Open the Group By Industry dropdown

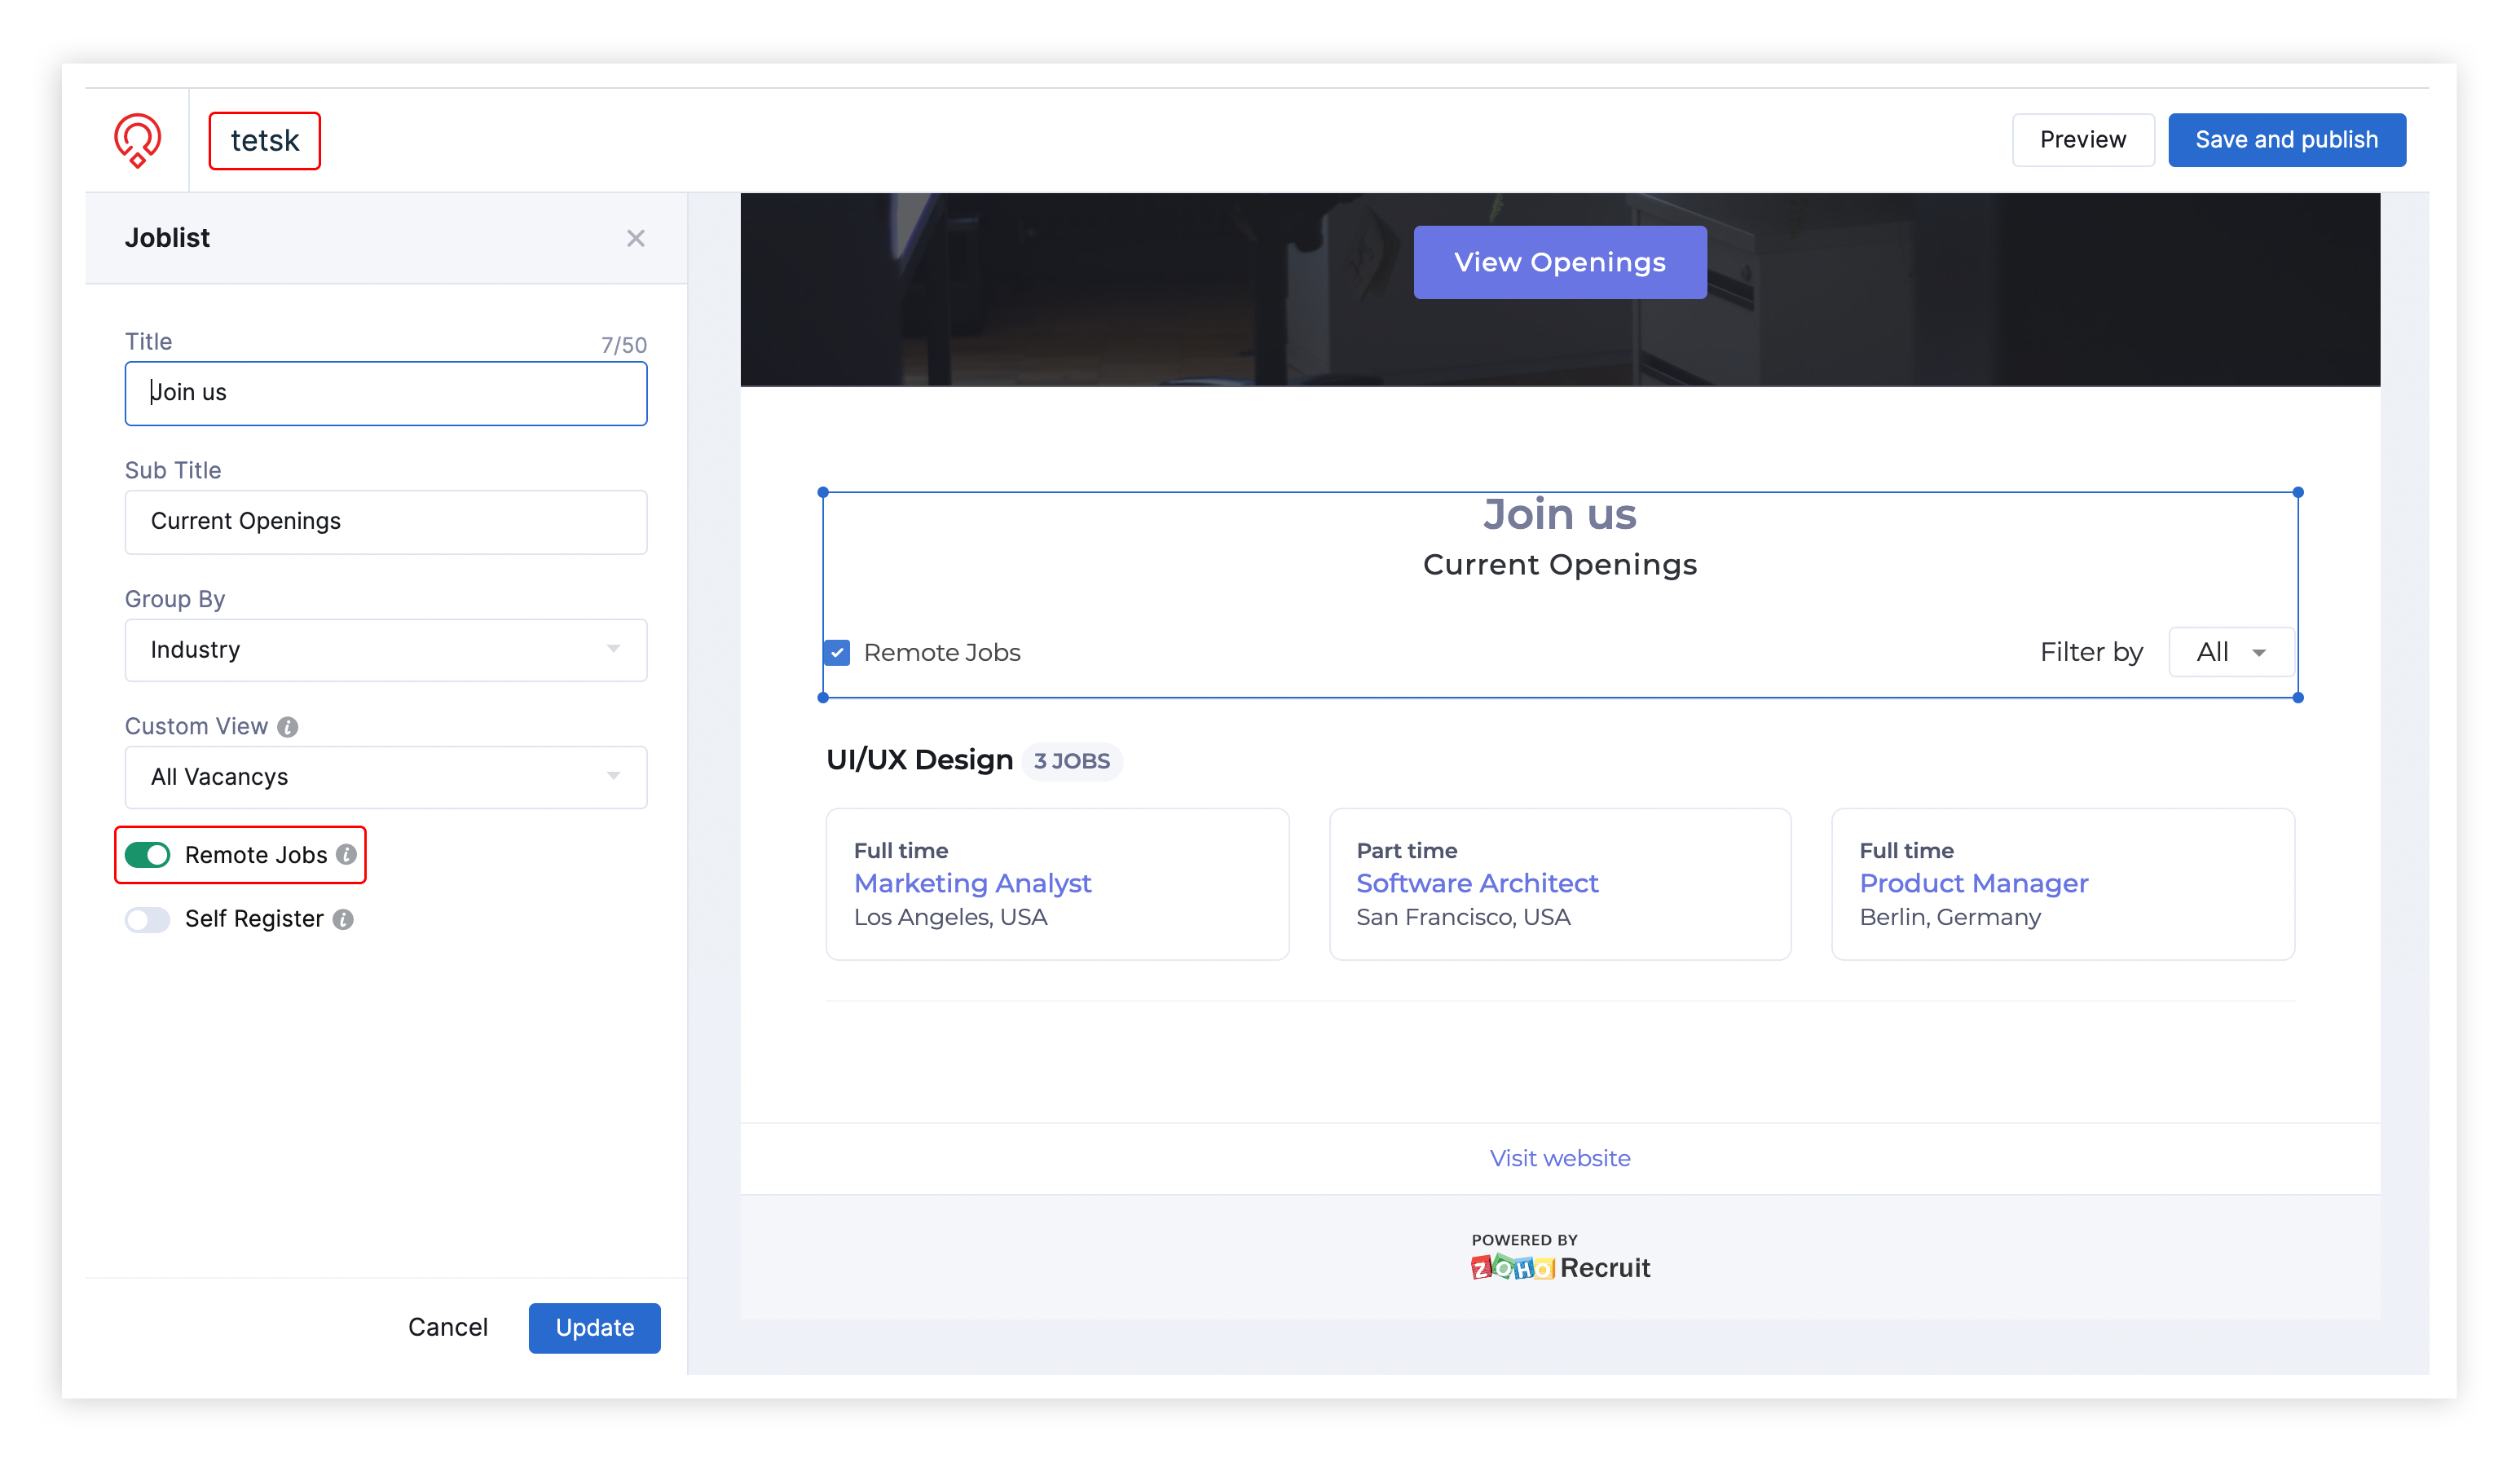coord(385,650)
